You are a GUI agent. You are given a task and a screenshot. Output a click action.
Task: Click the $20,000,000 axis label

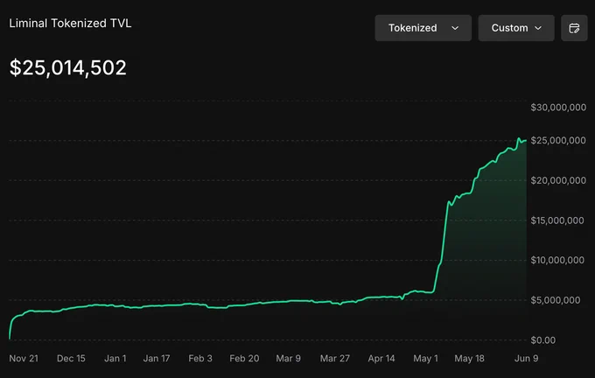coord(558,180)
